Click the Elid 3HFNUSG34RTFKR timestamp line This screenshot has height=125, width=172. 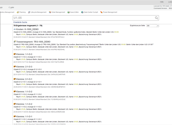tap(40, 75)
